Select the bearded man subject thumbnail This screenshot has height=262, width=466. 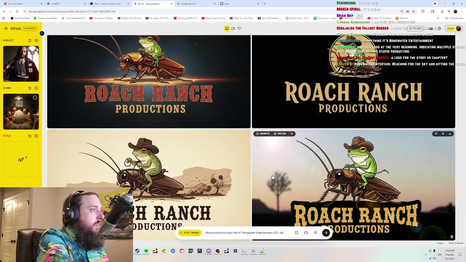point(21,64)
